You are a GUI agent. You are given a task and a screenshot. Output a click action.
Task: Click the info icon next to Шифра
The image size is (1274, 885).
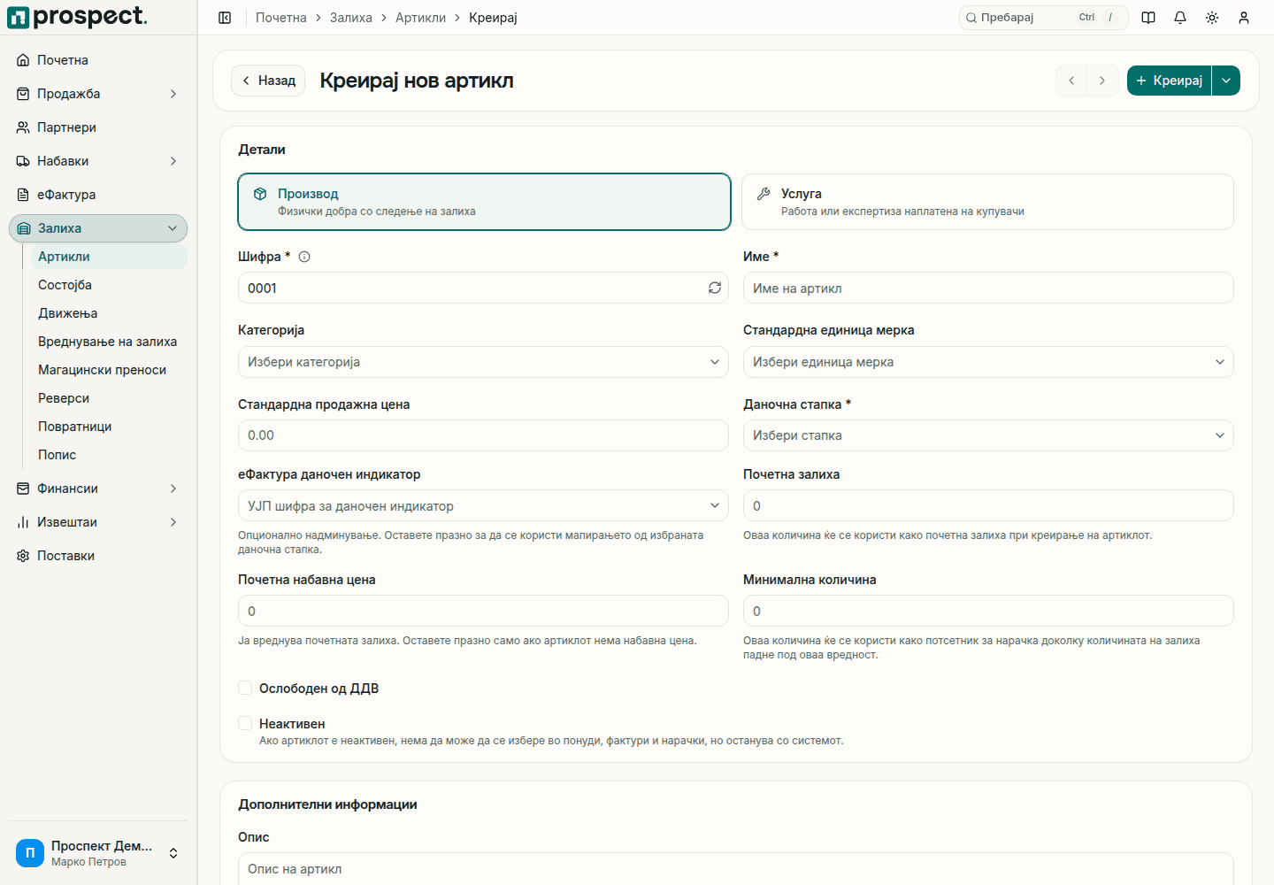(304, 257)
